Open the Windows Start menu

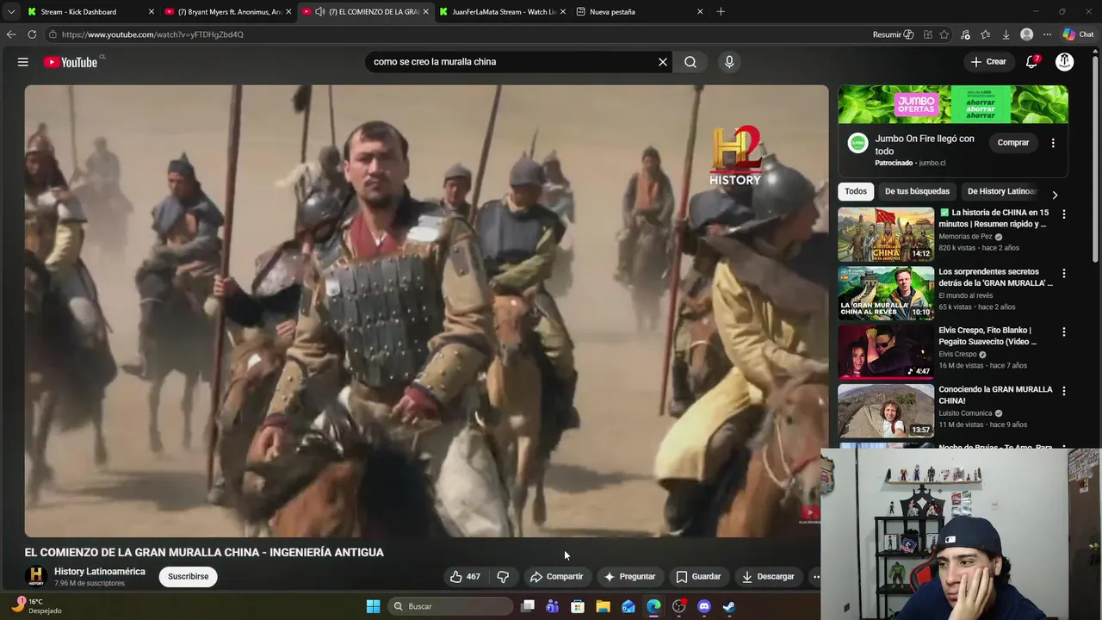[x=373, y=606]
